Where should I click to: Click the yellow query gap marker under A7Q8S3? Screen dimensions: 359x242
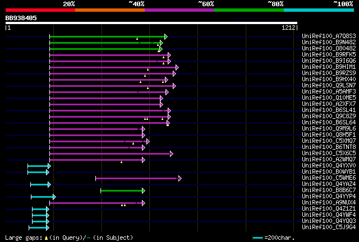(137, 39)
